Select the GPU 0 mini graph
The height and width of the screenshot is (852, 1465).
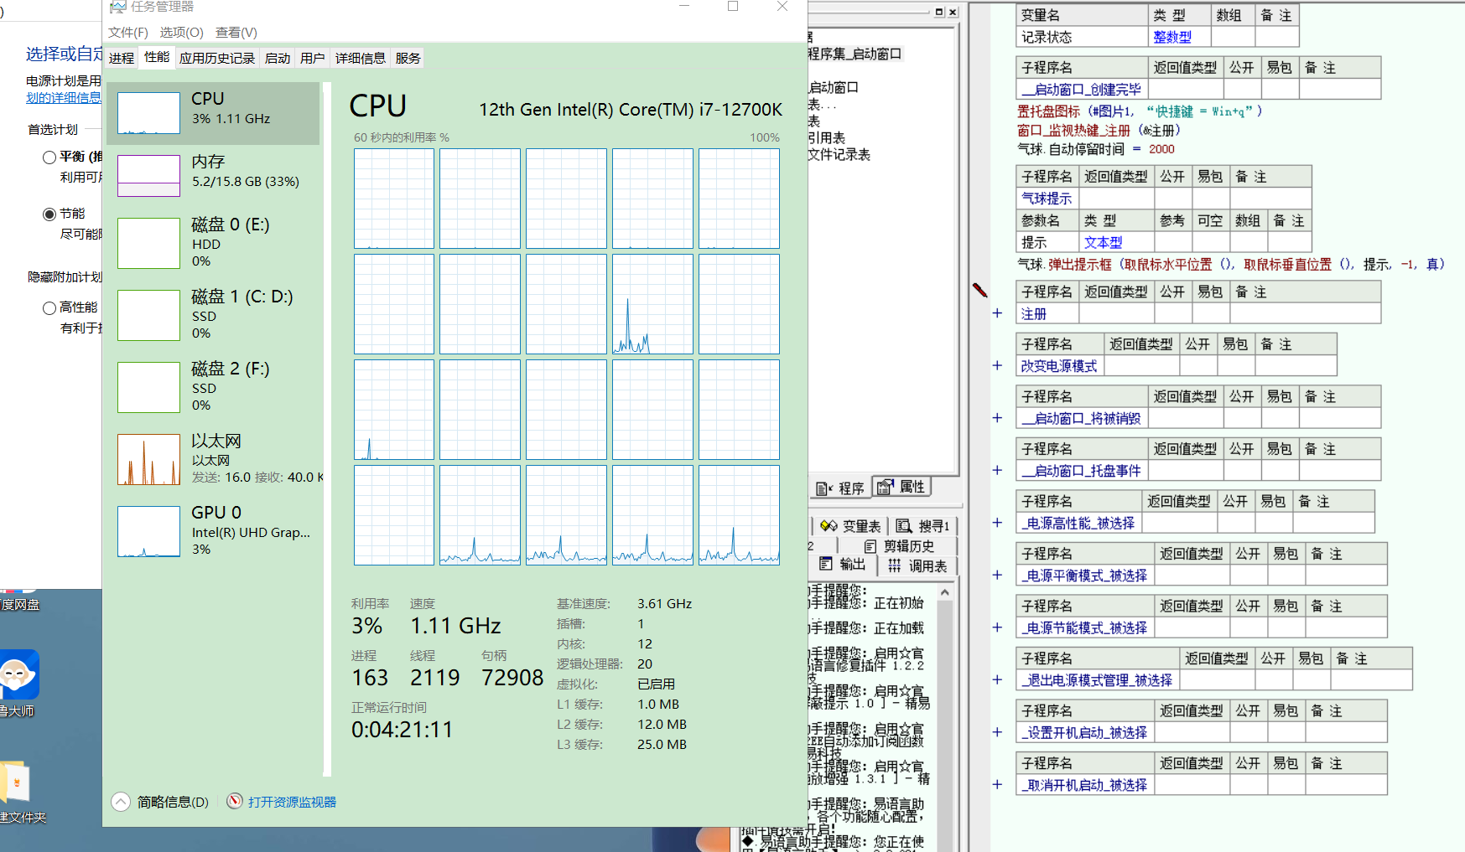(x=148, y=531)
